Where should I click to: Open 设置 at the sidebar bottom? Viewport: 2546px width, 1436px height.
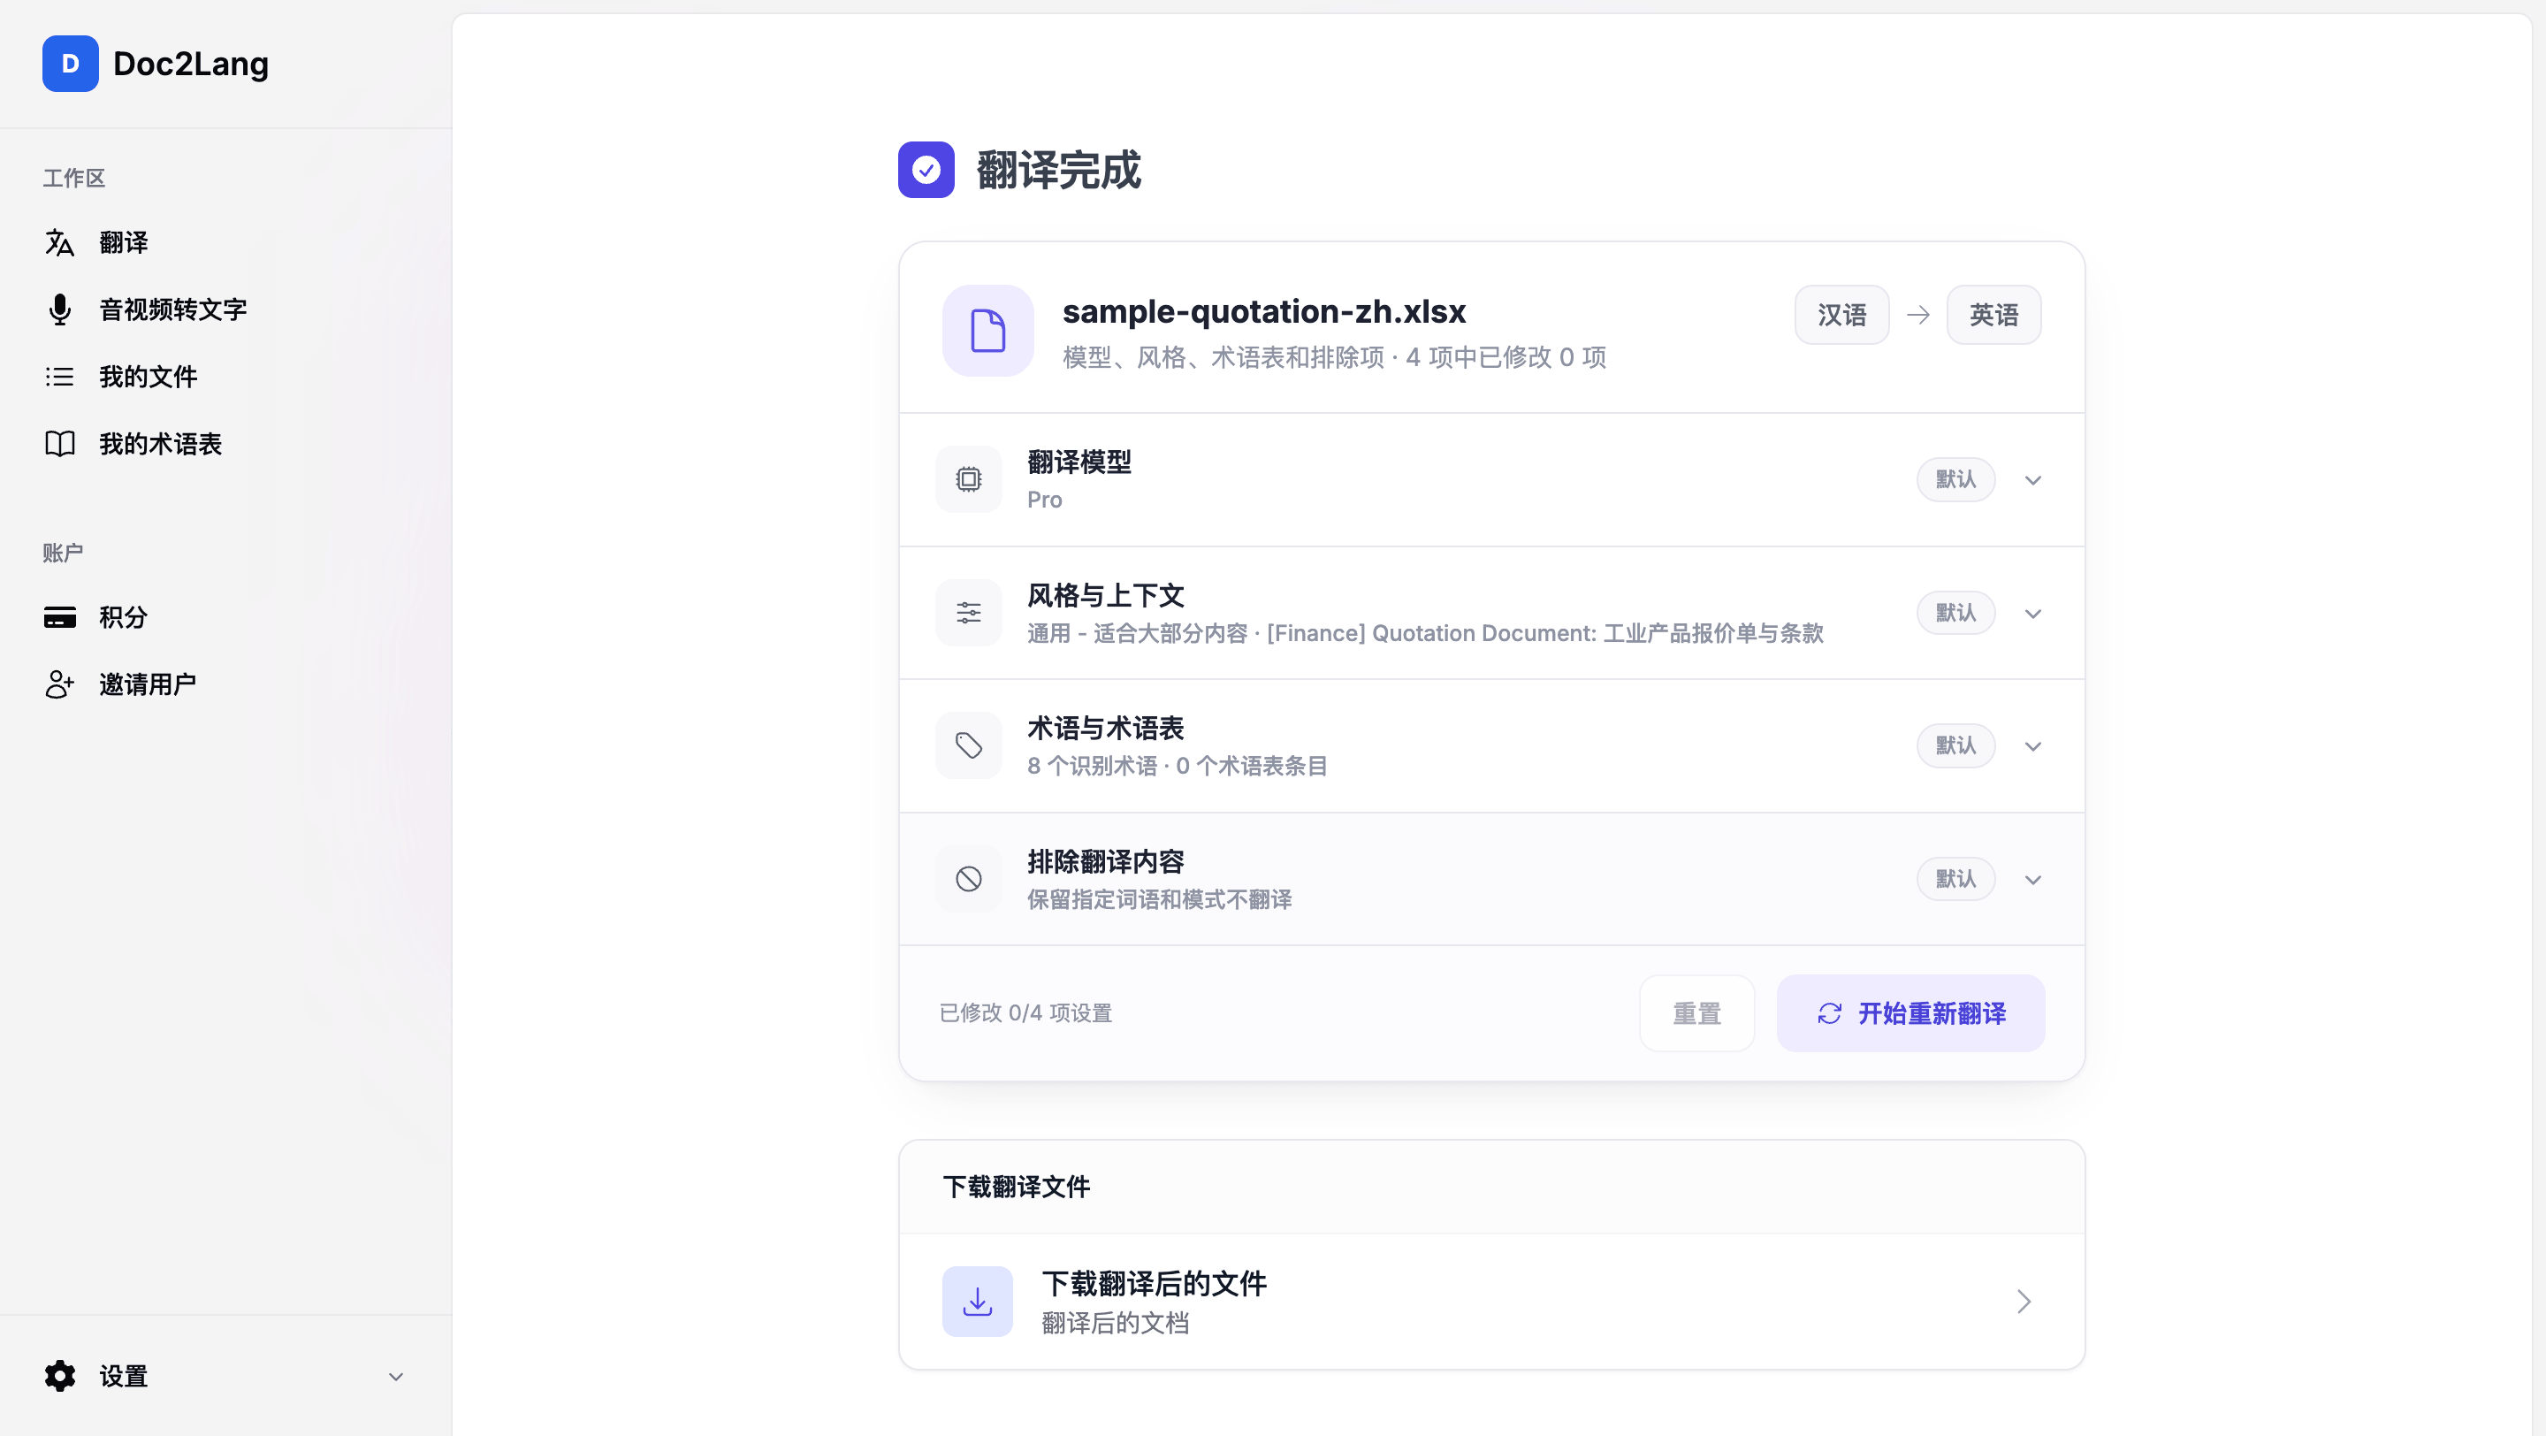(225, 1376)
